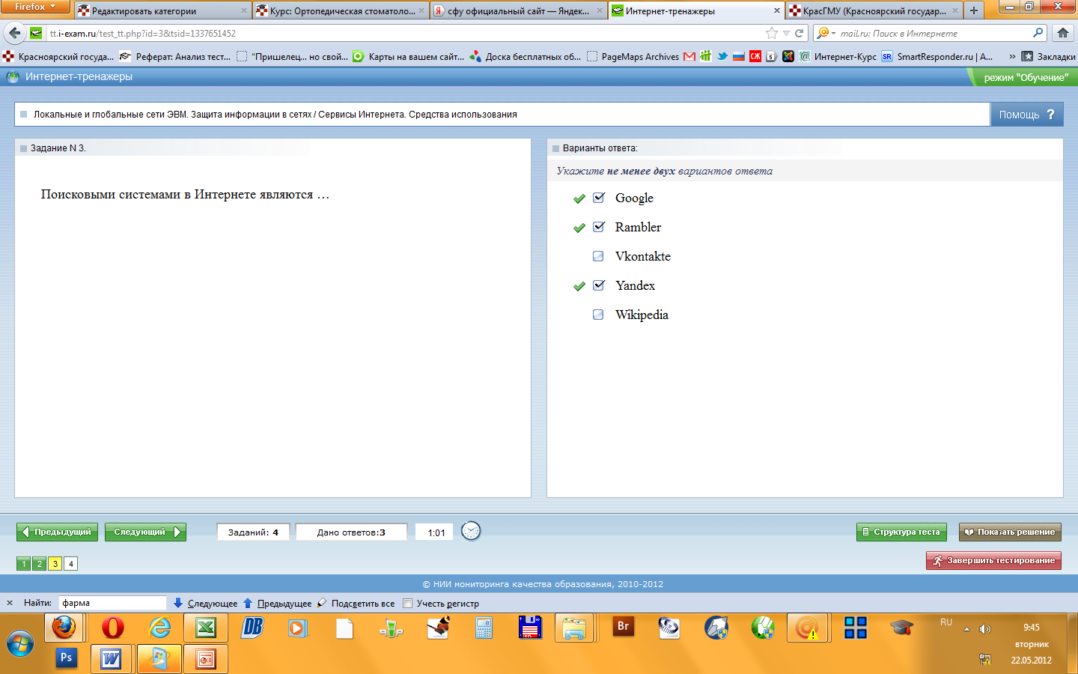Click 'Показать решение' button
Image resolution: width=1078 pixels, height=674 pixels.
click(x=1010, y=532)
